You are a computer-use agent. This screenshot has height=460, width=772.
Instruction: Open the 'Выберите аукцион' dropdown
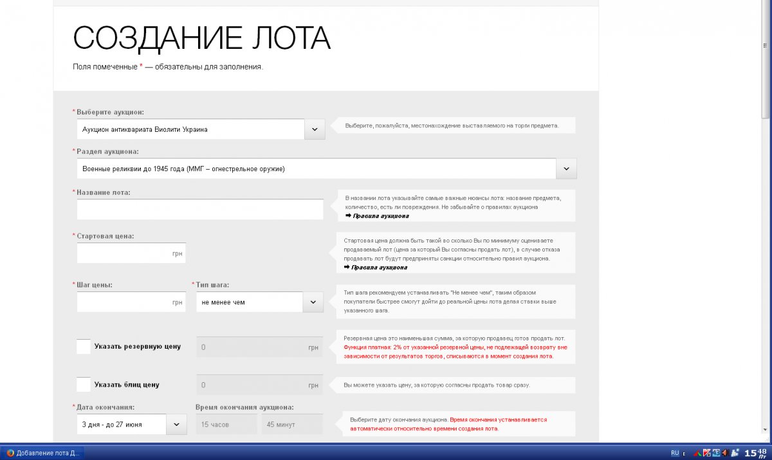[314, 129]
